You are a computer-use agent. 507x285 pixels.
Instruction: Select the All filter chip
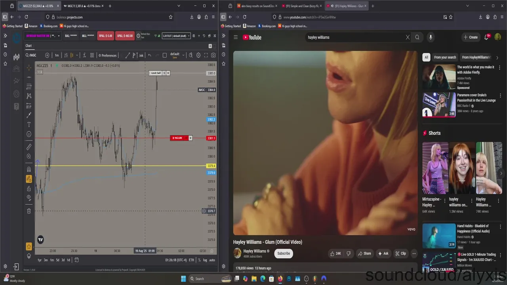click(426, 57)
